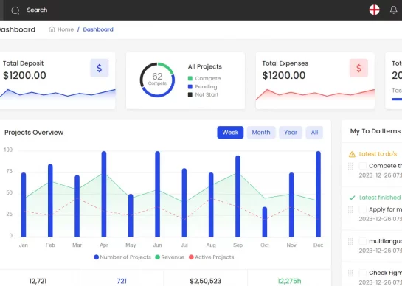Click the Latest to do's label
The image size is (402, 286).
(x=378, y=154)
